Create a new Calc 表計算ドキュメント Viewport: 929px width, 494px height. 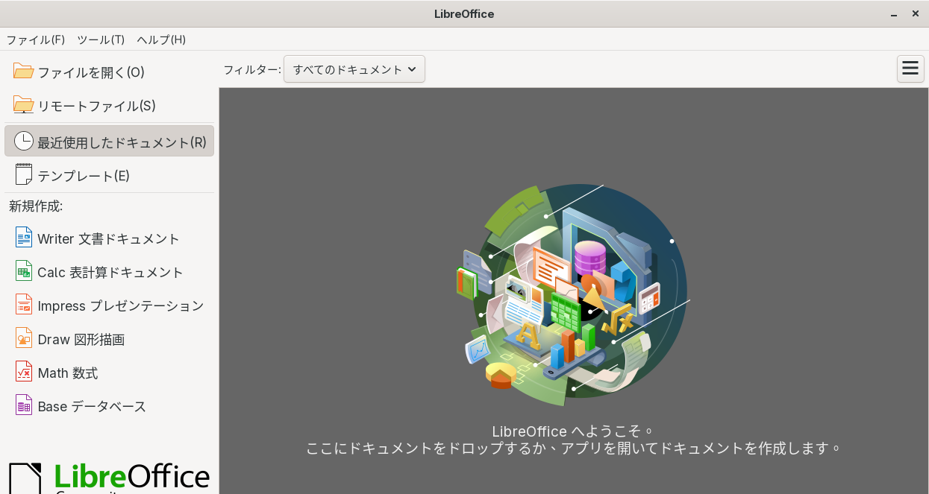click(109, 272)
